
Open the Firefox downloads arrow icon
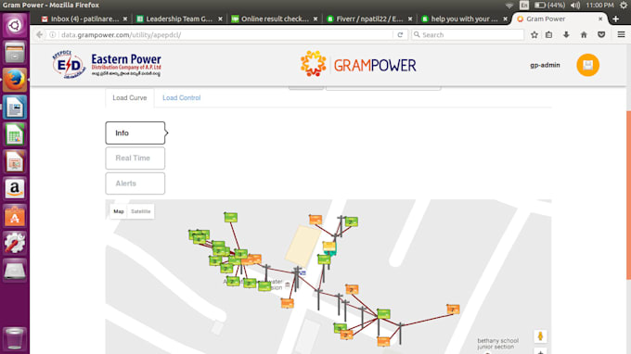[x=566, y=35]
